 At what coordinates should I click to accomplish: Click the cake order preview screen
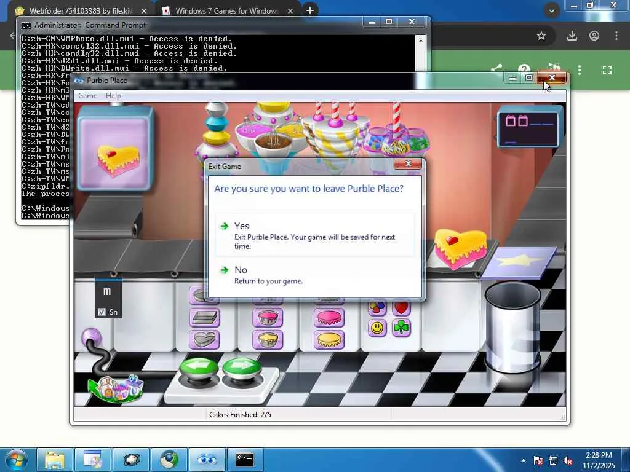116,149
